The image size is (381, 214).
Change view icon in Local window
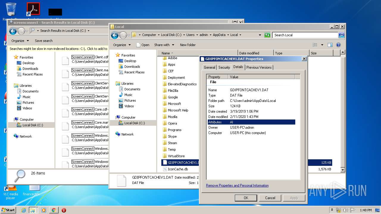[315, 45]
